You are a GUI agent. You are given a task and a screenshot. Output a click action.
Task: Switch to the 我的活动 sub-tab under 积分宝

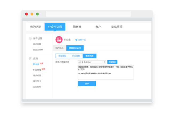click(59, 48)
